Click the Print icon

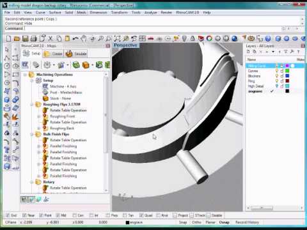click(x=34, y=38)
